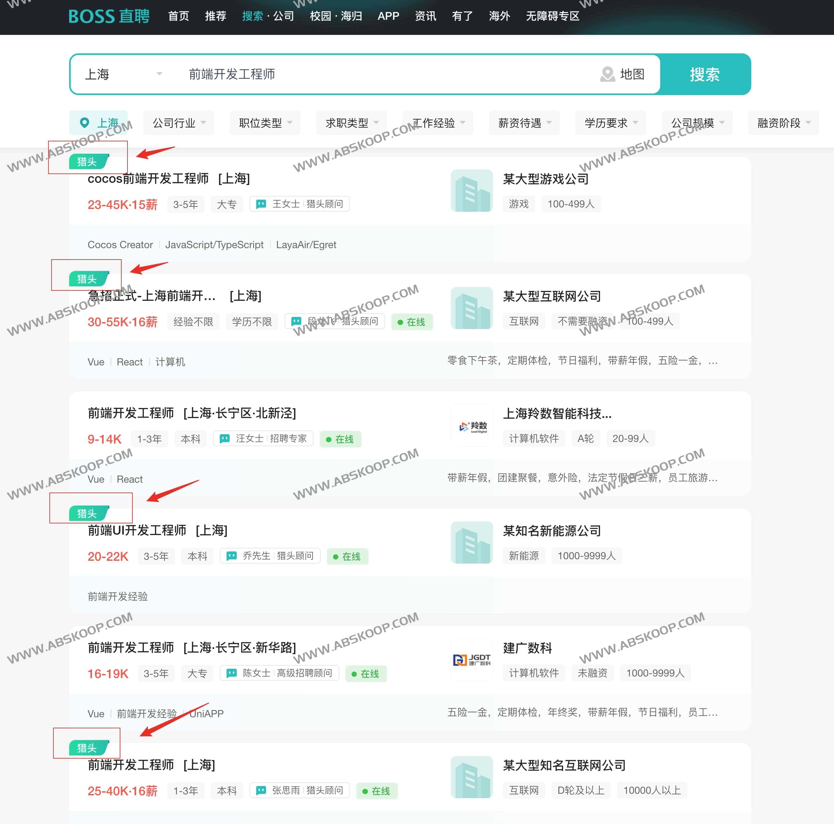This screenshot has width=834, height=824.
Task: Open the 薪资待遇 filter dropdown
Action: click(x=523, y=123)
